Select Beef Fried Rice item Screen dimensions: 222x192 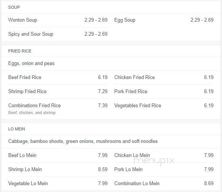(x=25, y=77)
